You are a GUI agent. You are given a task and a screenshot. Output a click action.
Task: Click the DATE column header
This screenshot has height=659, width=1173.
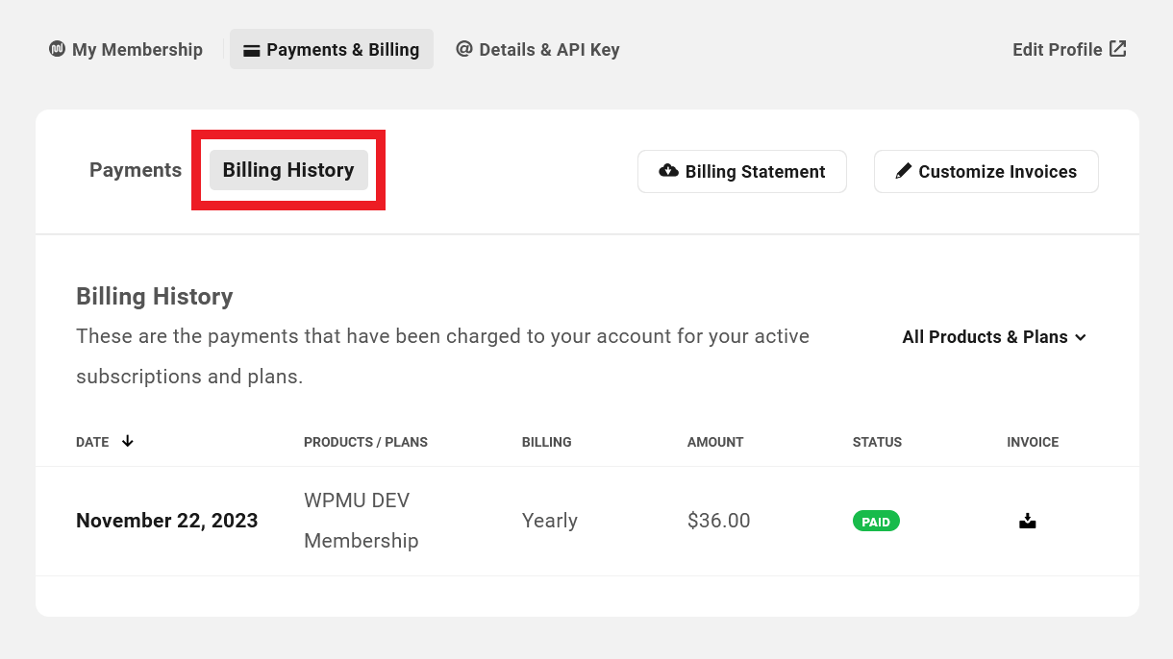click(x=92, y=442)
